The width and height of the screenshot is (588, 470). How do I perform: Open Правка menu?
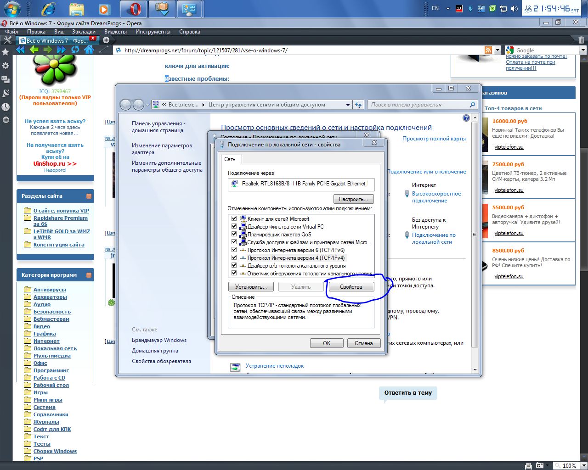pyautogui.click(x=36, y=32)
